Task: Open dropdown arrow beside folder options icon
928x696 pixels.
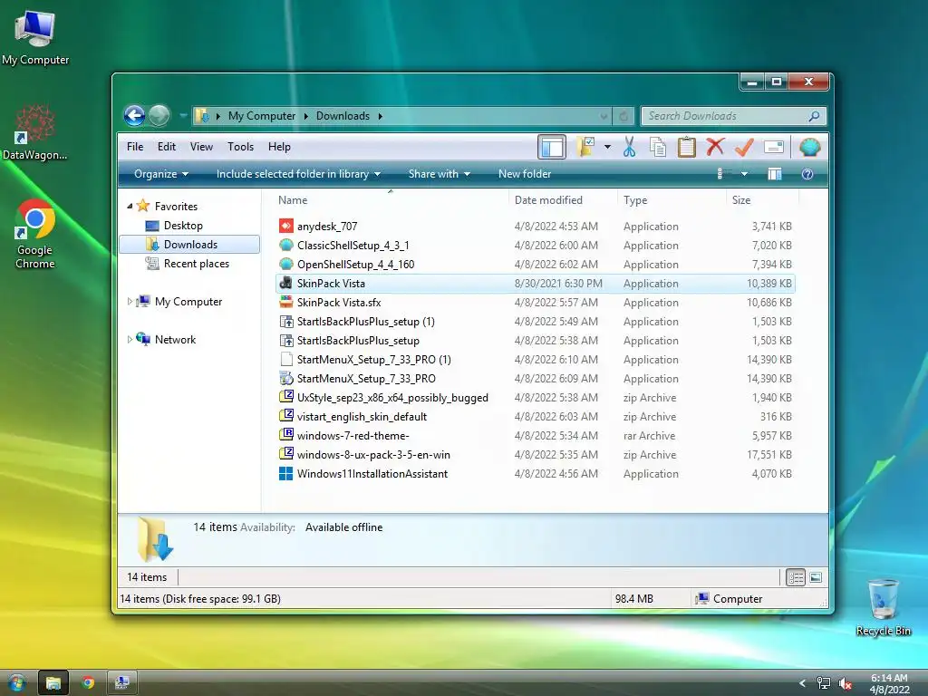Action: point(607,147)
